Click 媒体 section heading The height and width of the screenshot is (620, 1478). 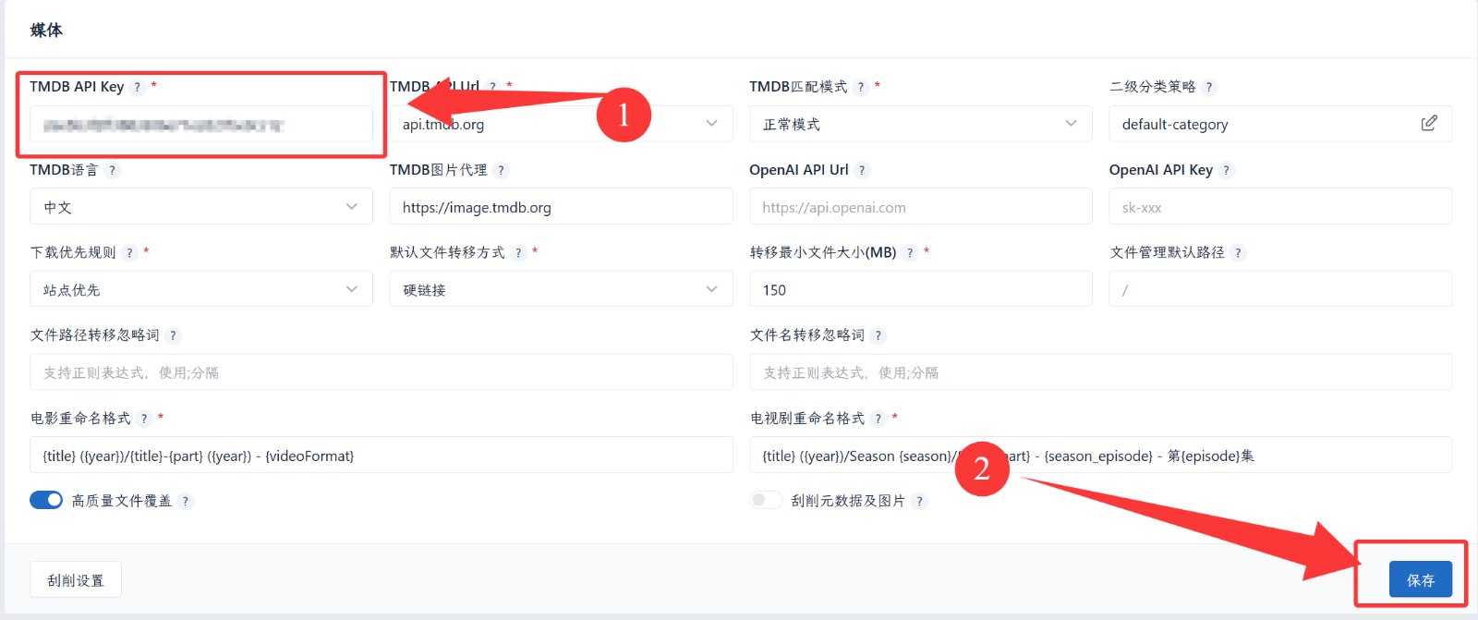click(46, 30)
